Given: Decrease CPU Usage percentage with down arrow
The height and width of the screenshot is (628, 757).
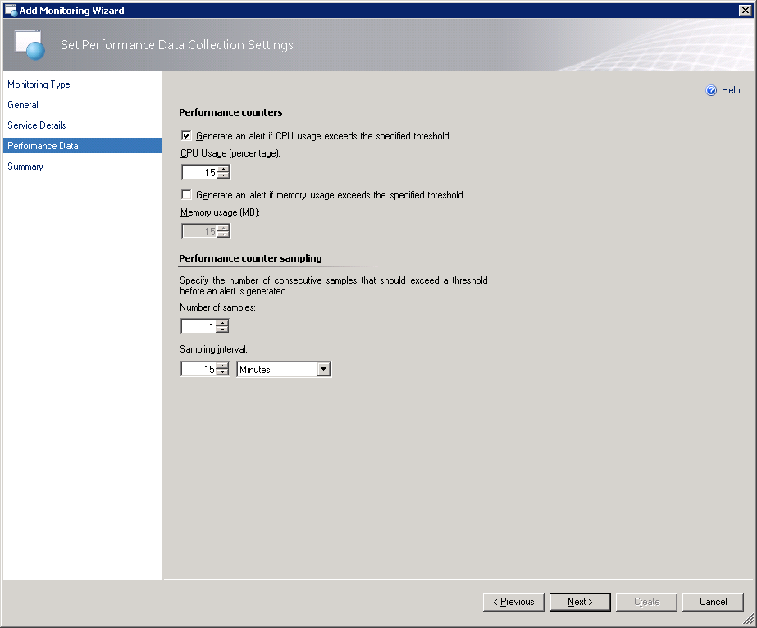Looking at the screenshot, I should coord(223,176).
